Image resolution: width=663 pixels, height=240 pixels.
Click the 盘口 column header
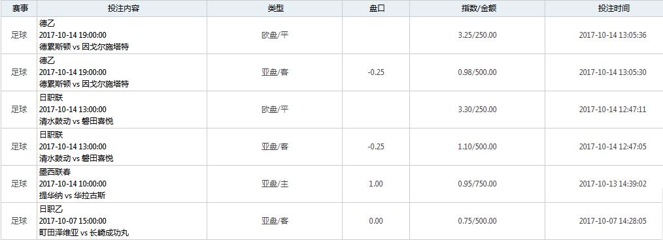click(376, 8)
